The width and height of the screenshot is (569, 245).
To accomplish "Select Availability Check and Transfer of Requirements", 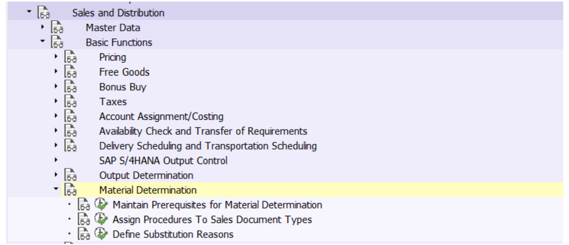I will tap(203, 131).
